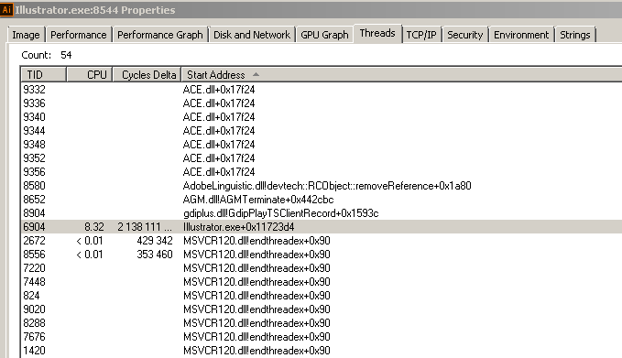
Task: Select thread row with TID 9352
Action: coord(322,158)
